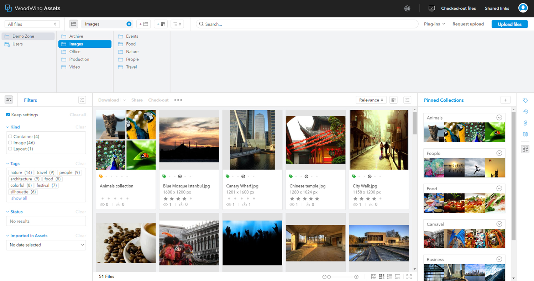Screen dimensions: 534x281
Task: Click the more actions ellipsis
Action: pos(178,100)
